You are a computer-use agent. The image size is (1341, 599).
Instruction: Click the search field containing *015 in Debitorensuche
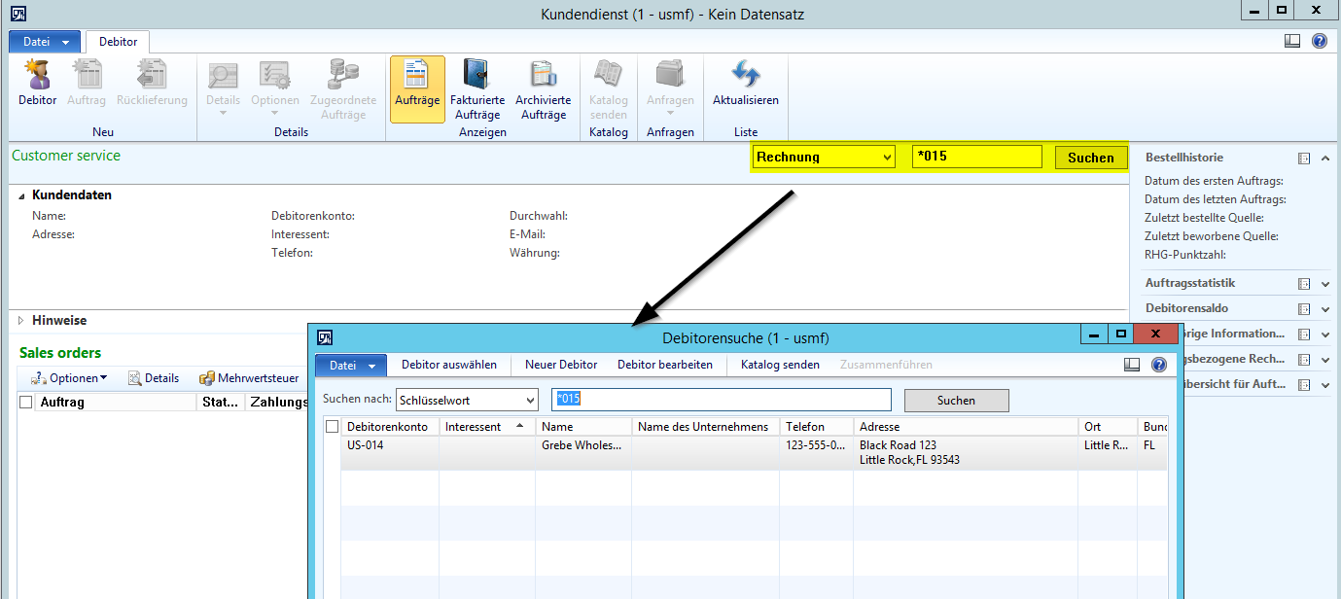(721, 400)
